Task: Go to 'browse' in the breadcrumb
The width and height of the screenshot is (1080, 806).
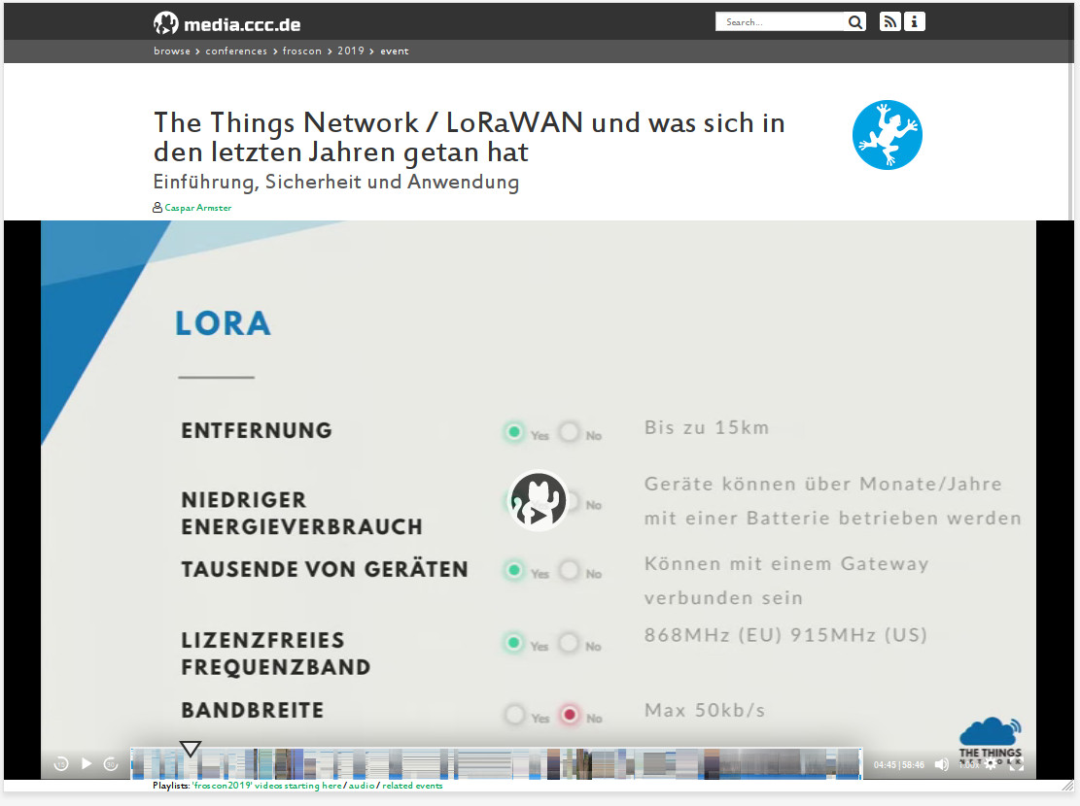Action: pyautogui.click(x=172, y=51)
